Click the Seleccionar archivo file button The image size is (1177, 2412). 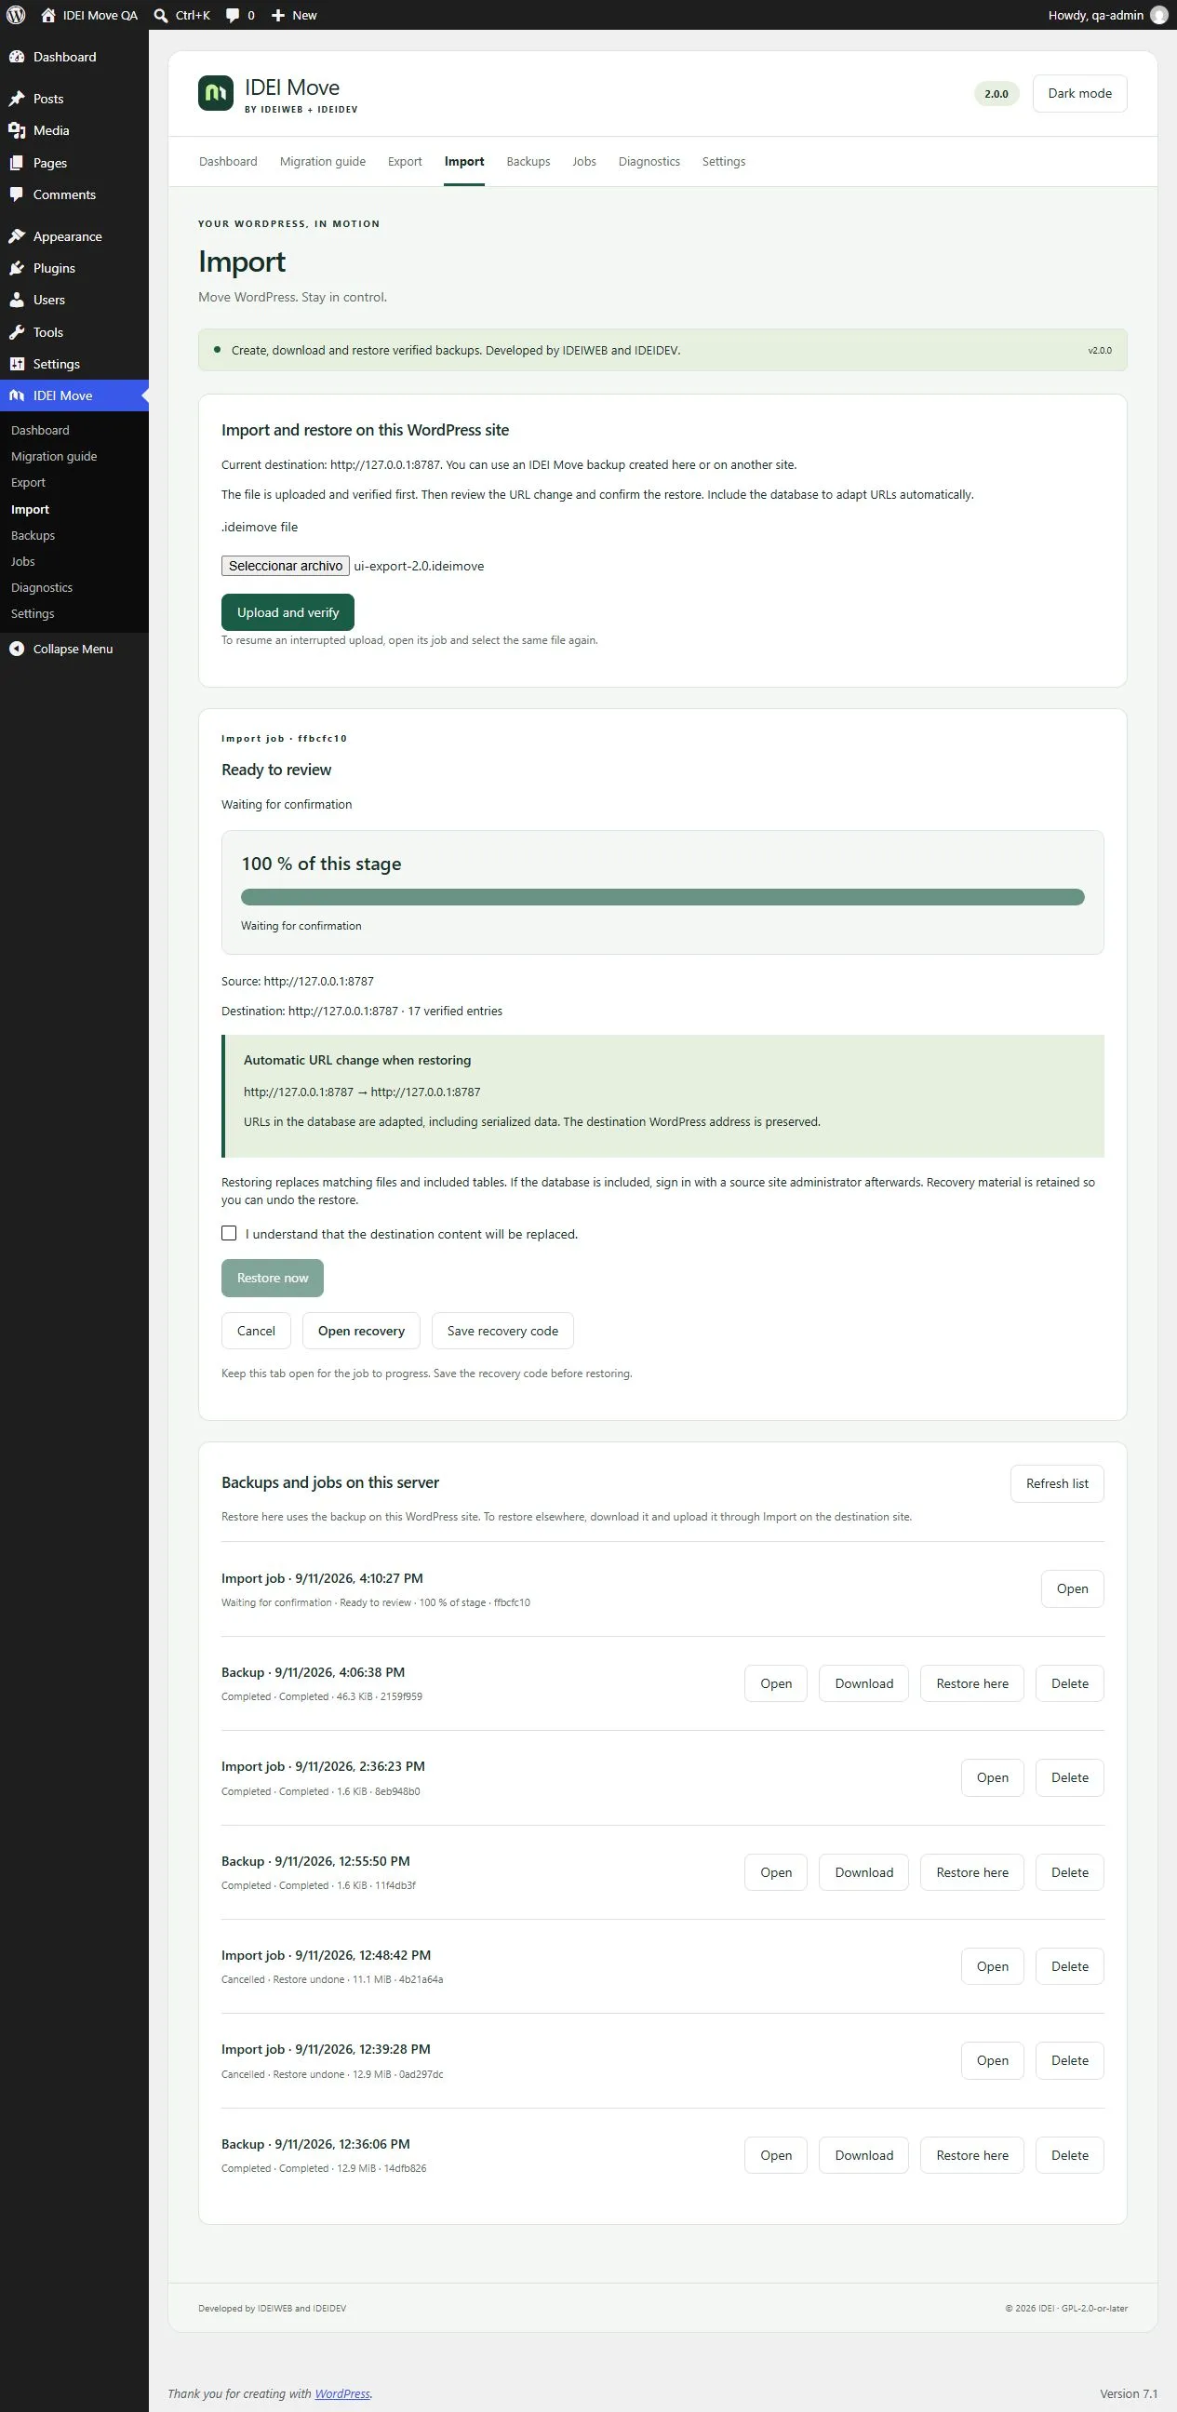[x=286, y=566]
